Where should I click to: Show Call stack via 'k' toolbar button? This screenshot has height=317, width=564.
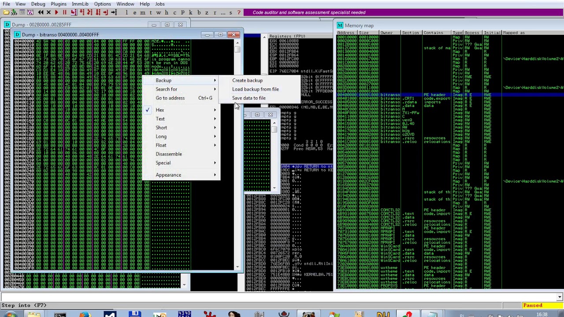tap(191, 12)
